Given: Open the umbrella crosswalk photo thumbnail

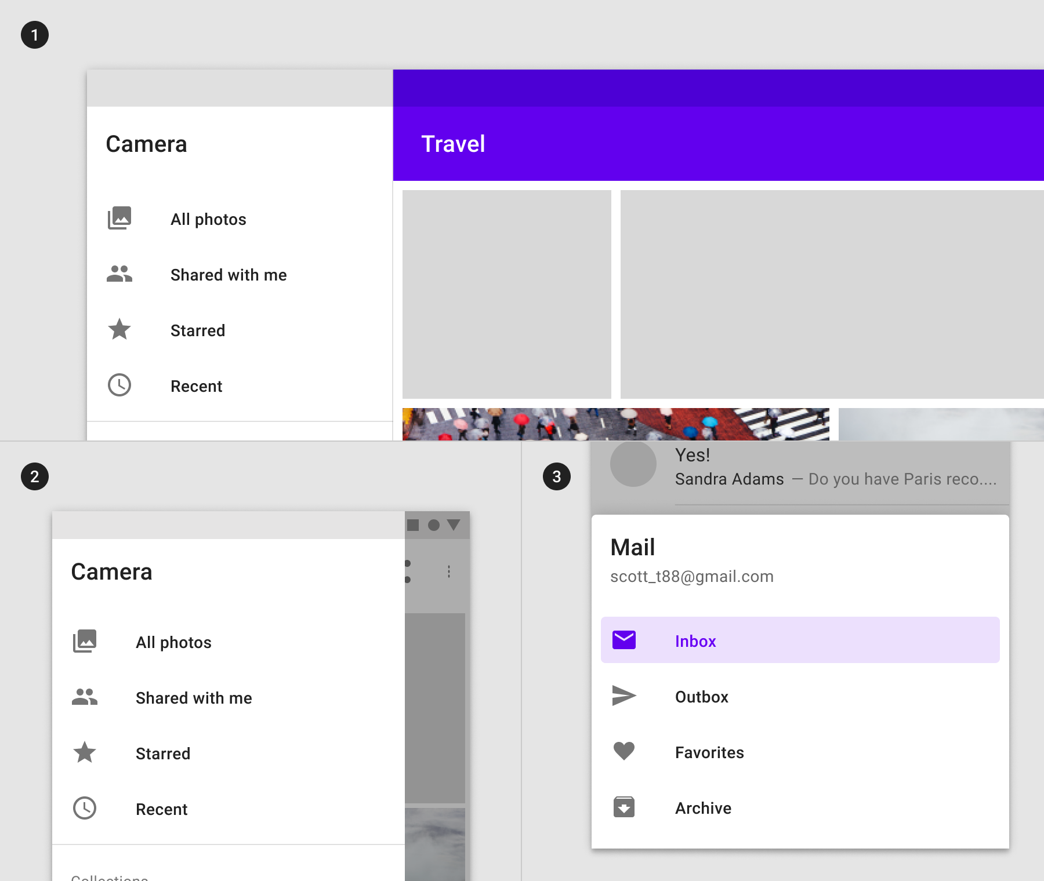Looking at the screenshot, I should tap(615, 424).
